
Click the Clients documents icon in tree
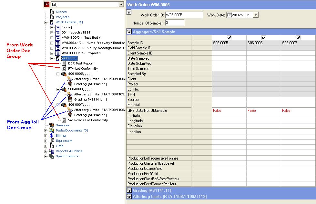click(x=52, y=12)
